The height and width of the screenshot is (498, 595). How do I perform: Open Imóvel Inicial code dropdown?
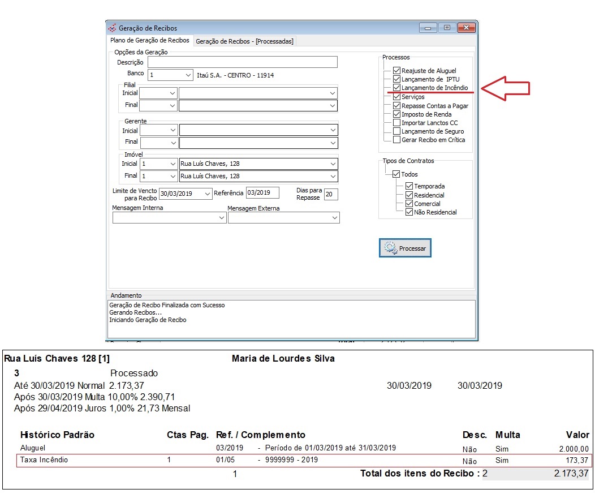tap(173, 164)
